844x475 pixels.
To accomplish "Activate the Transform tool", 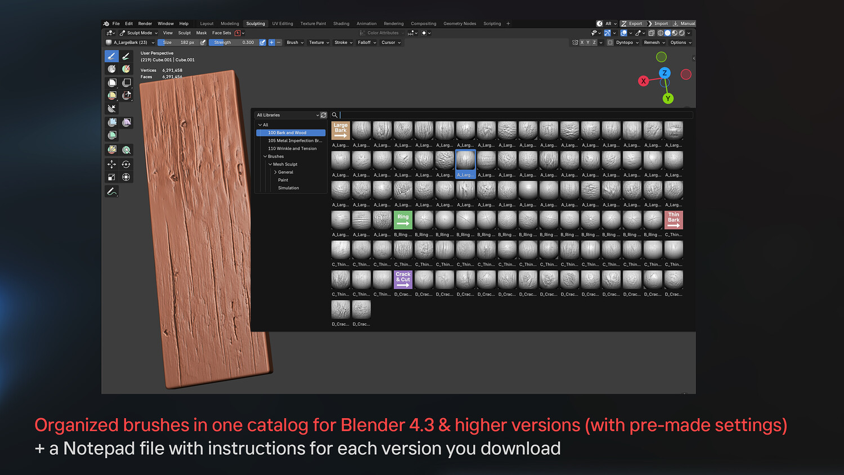I will [x=126, y=177].
